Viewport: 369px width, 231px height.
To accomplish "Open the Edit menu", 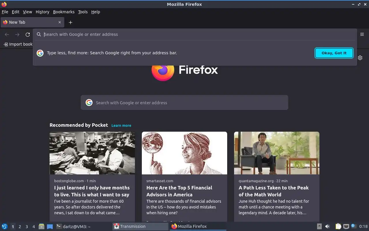I will coord(16,12).
